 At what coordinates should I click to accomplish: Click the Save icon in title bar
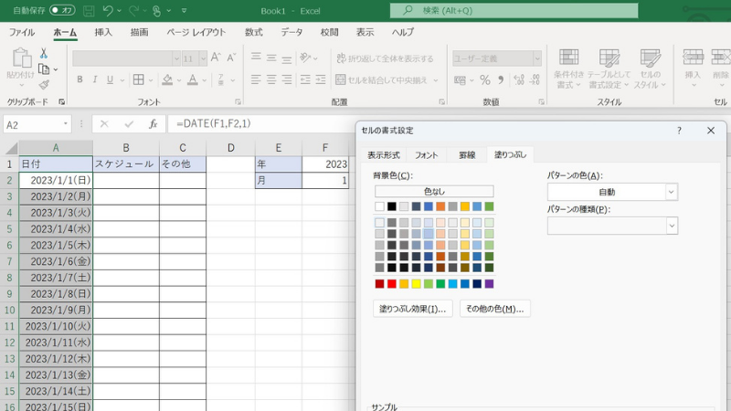pos(89,11)
